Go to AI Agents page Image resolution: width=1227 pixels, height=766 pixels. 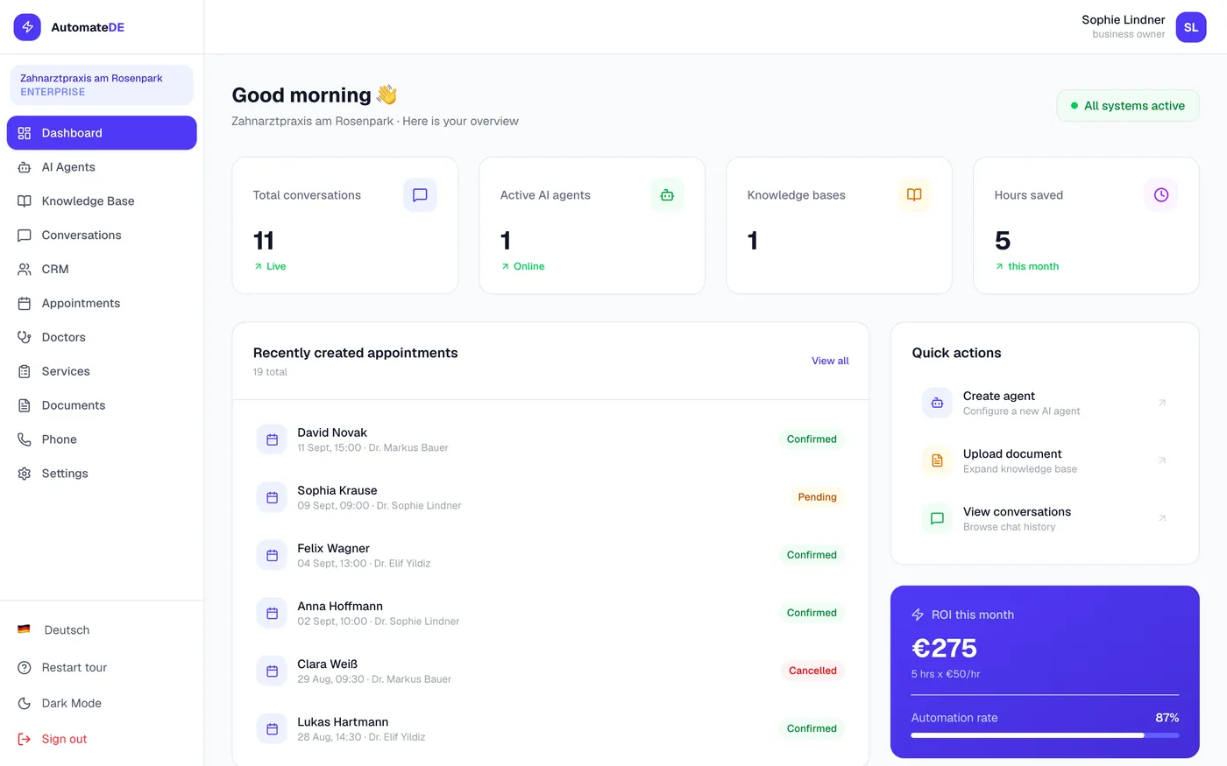point(102,167)
